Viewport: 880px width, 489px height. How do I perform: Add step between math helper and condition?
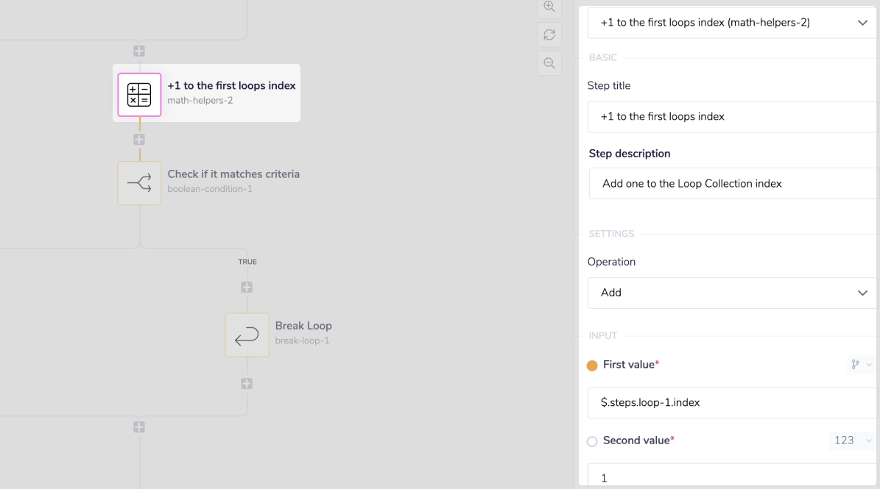pyautogui.click(x=139, y=140)
